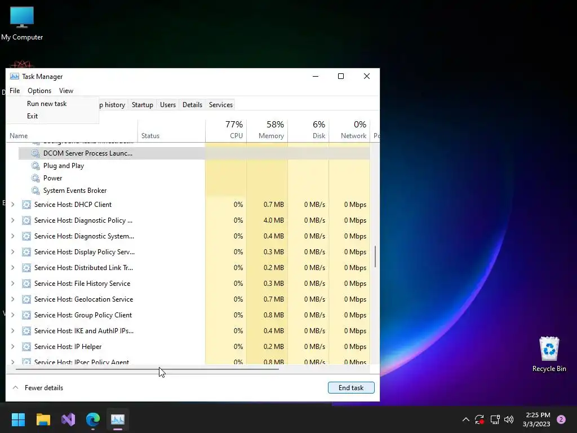
Task: Sort processes by Memory column
Action: click(267, 130)
